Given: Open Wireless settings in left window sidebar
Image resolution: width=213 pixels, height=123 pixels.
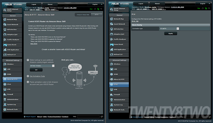Looking at the screenshot, I should (x=12, y=64).
